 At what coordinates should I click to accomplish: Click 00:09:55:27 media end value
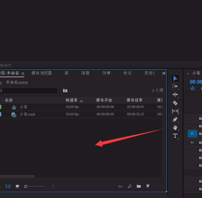point(136,114)
